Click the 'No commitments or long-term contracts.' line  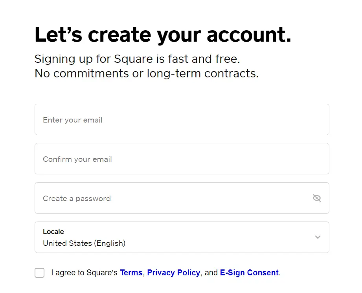coord(147,73)
